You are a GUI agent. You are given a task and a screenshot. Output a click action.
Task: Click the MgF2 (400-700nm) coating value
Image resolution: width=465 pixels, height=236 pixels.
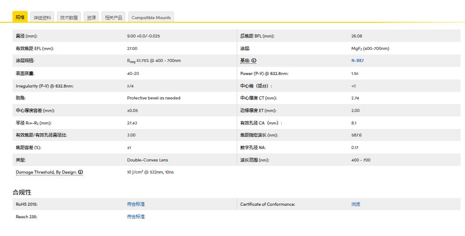tap(370, 48)
